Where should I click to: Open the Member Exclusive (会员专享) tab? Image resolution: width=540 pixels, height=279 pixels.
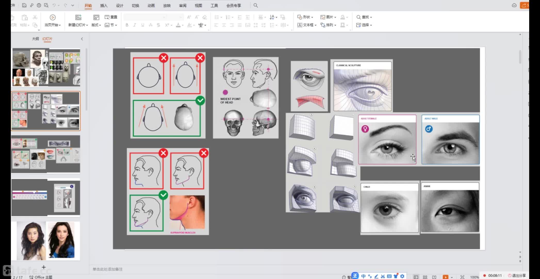234,5
